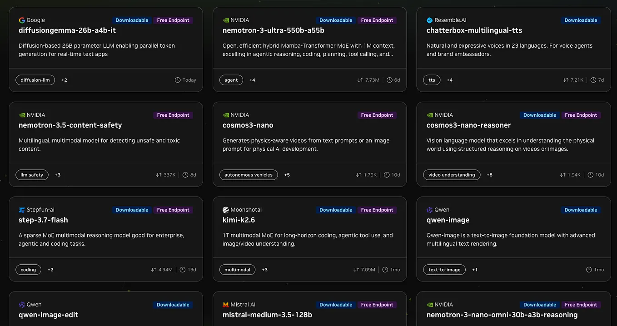The width and height of the screenshot is (617, 326).
Task: Open chatterbox-multilingual-tts model page
Action: point(474,30)
